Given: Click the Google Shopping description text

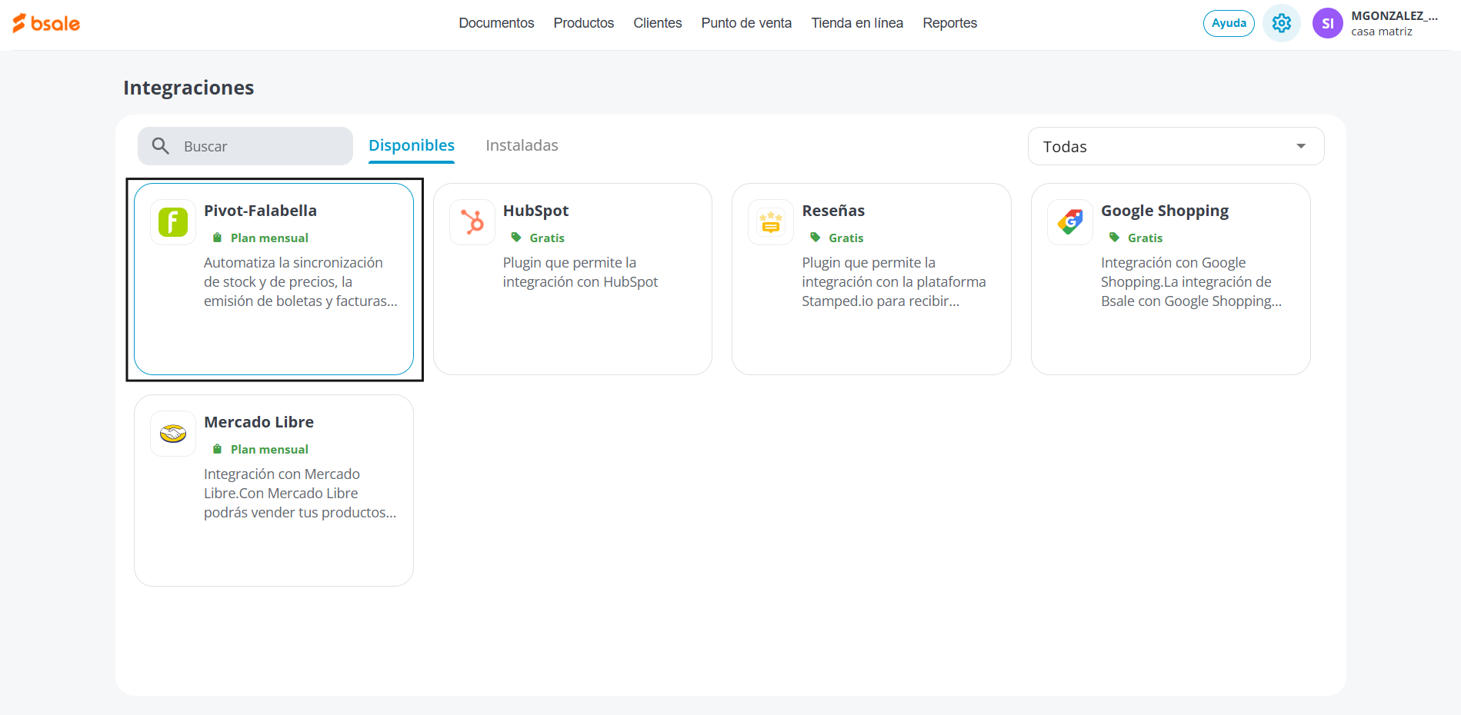Looking at the screenshot, I should point(1191,282).
